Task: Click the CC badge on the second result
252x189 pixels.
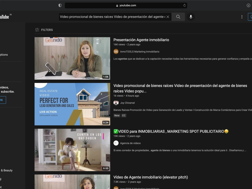Action: click(123, 115)
